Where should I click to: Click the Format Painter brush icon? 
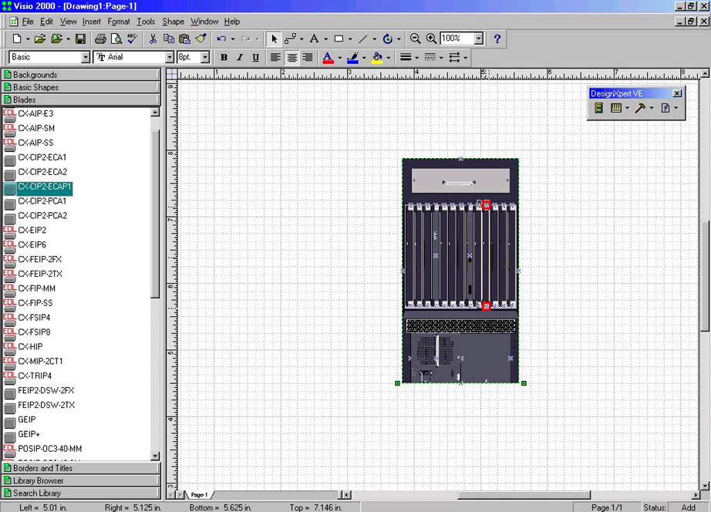pyautogui.click(x=200, y=39)
